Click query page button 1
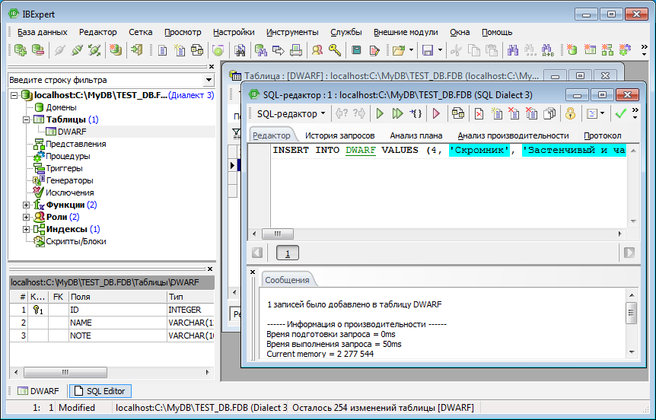Viewport: 656px width, 420px height. tap(288, 253)
